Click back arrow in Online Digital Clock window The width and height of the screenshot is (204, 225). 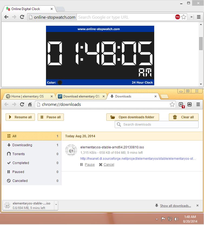tap(6, 17)
